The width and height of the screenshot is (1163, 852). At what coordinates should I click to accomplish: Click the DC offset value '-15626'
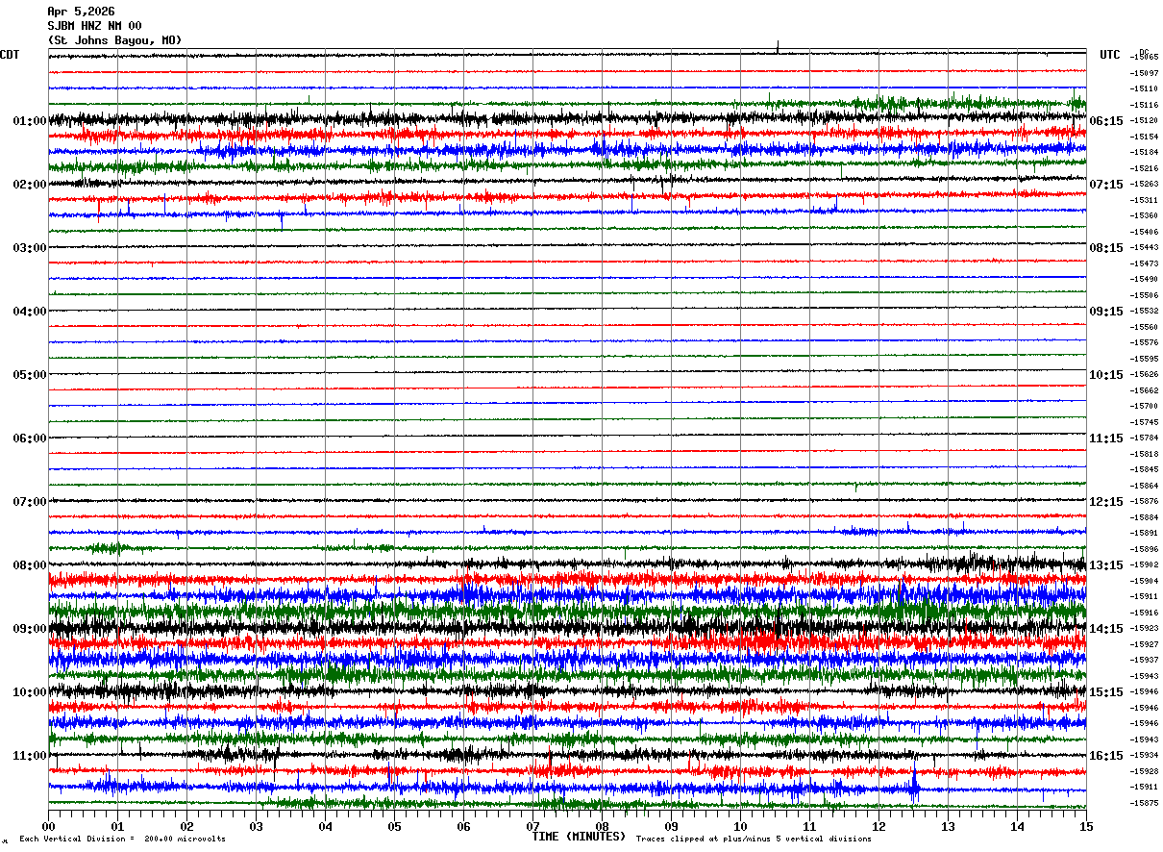1144,375
